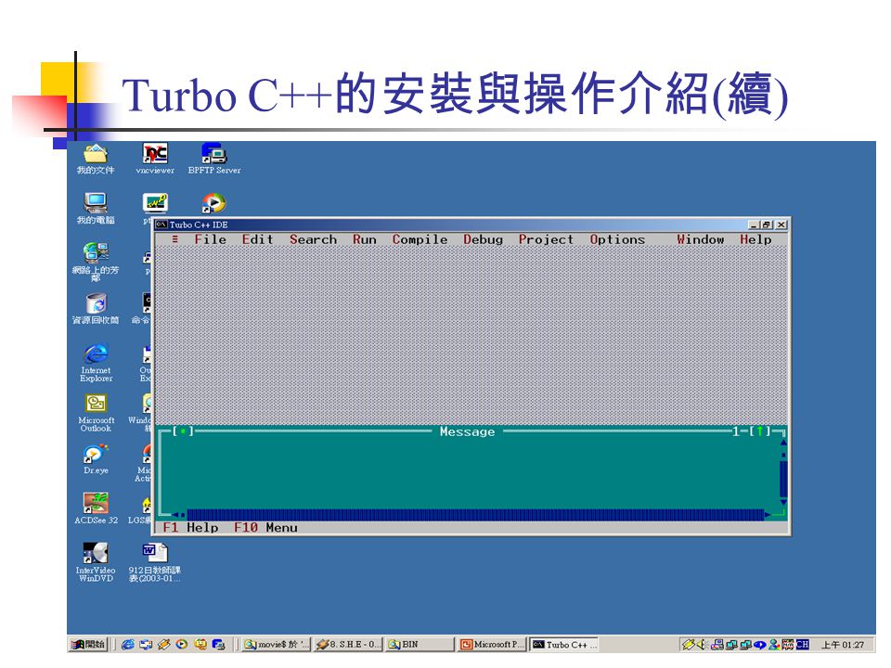This screenshot has height=668, width=891.
Task: Open the Options menu
Action: pyautogui.click(x=617, y=239)
